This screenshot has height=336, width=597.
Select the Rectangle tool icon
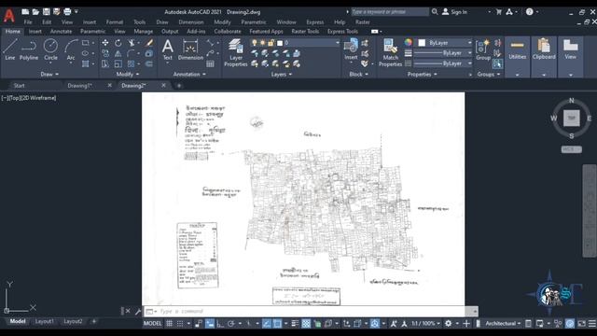pyautogui.click(x=85, y=43)
